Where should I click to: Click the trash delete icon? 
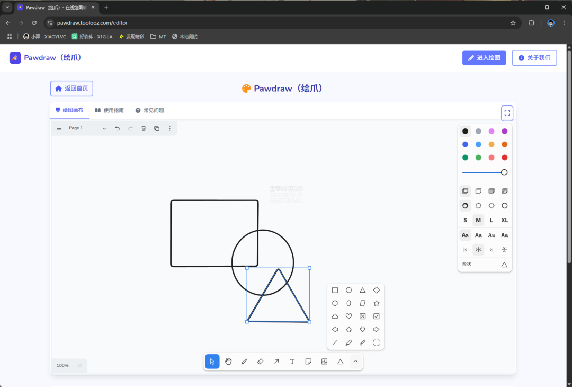coord(144,128)
